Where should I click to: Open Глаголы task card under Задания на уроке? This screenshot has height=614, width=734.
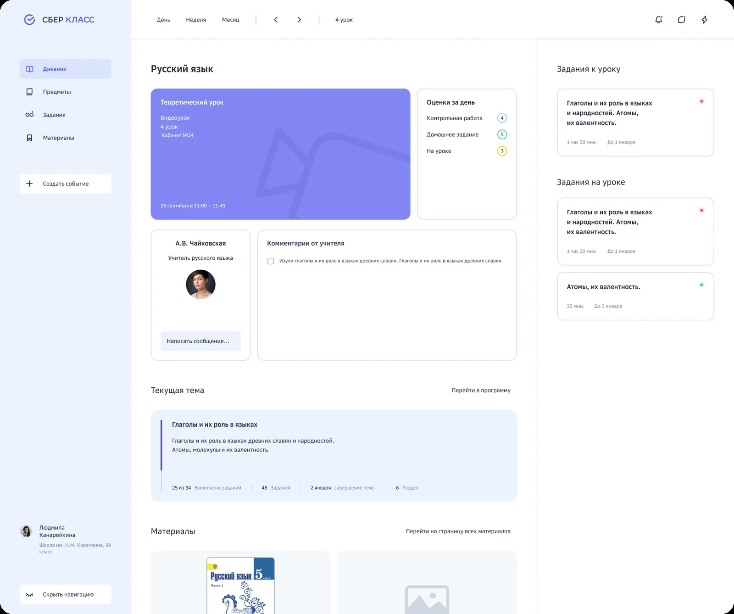635,232
